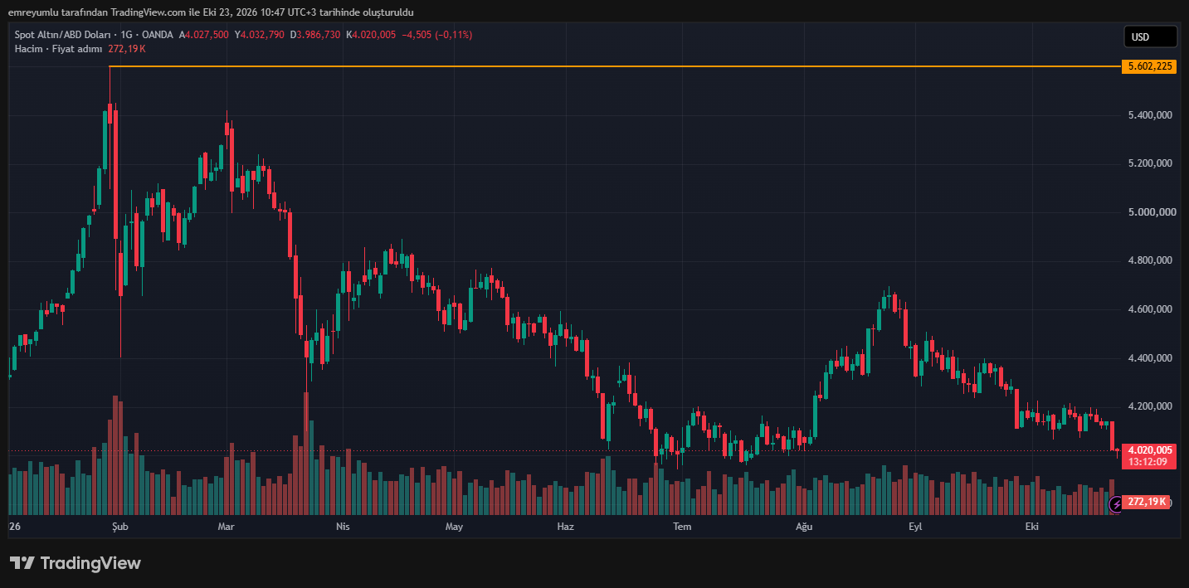Screen dimensions: 1189x588
Task: Click the 4.600,000 price axis label
Action: pos(1149,309)
